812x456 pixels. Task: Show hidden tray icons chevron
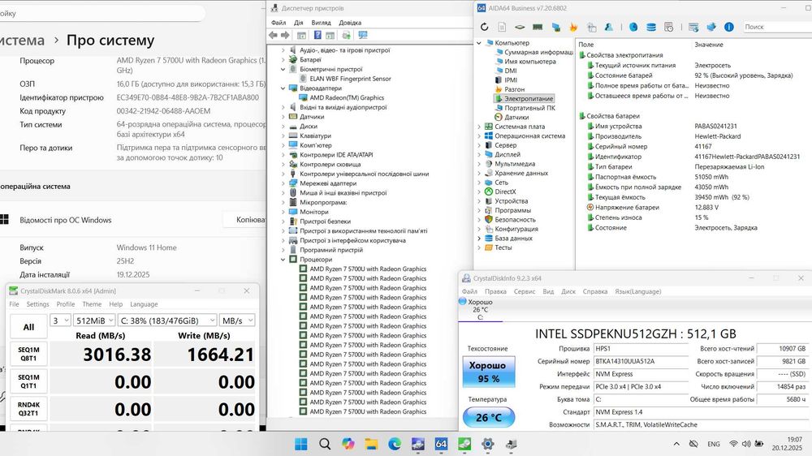[x=676, y=444]
